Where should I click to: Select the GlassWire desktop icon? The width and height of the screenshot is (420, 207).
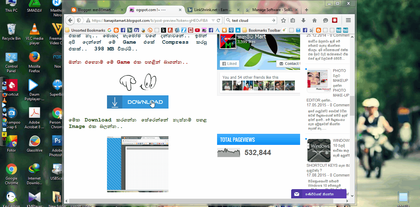tap(34, 144)
